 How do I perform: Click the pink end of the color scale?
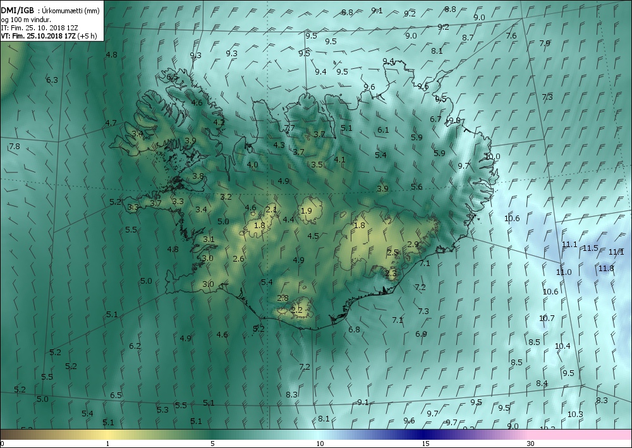tap(580, 435)
